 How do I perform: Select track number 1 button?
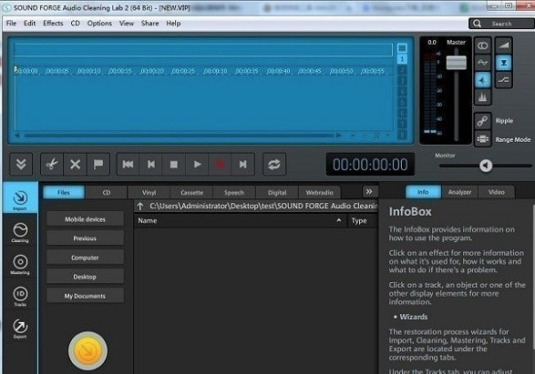point(402,59)
